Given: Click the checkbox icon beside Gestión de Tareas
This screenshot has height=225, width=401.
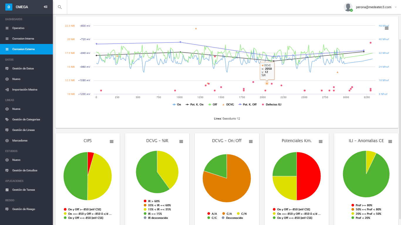Looking at the screenshot, I should tap(7, 190).
